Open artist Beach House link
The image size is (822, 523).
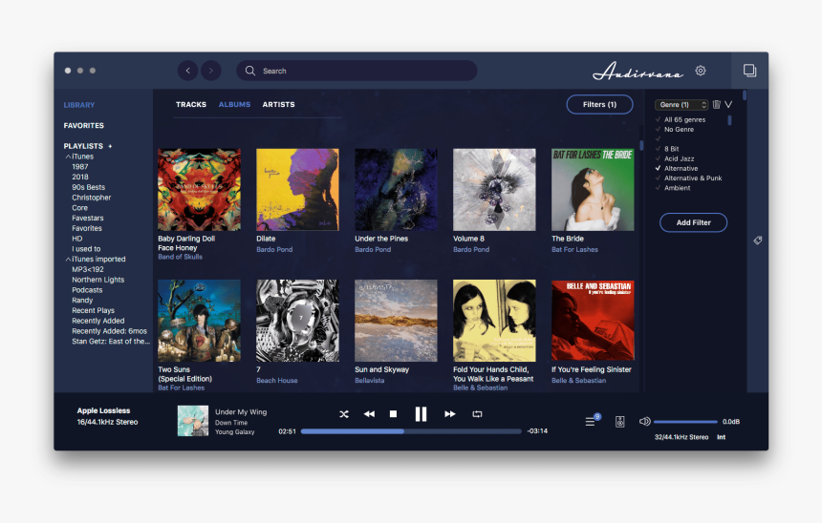[x=277, y=381]
